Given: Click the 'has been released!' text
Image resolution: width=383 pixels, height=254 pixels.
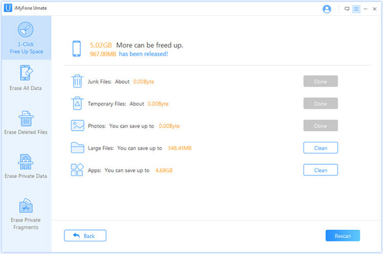Looking at the screenshot, I should [x=144, y=54].
